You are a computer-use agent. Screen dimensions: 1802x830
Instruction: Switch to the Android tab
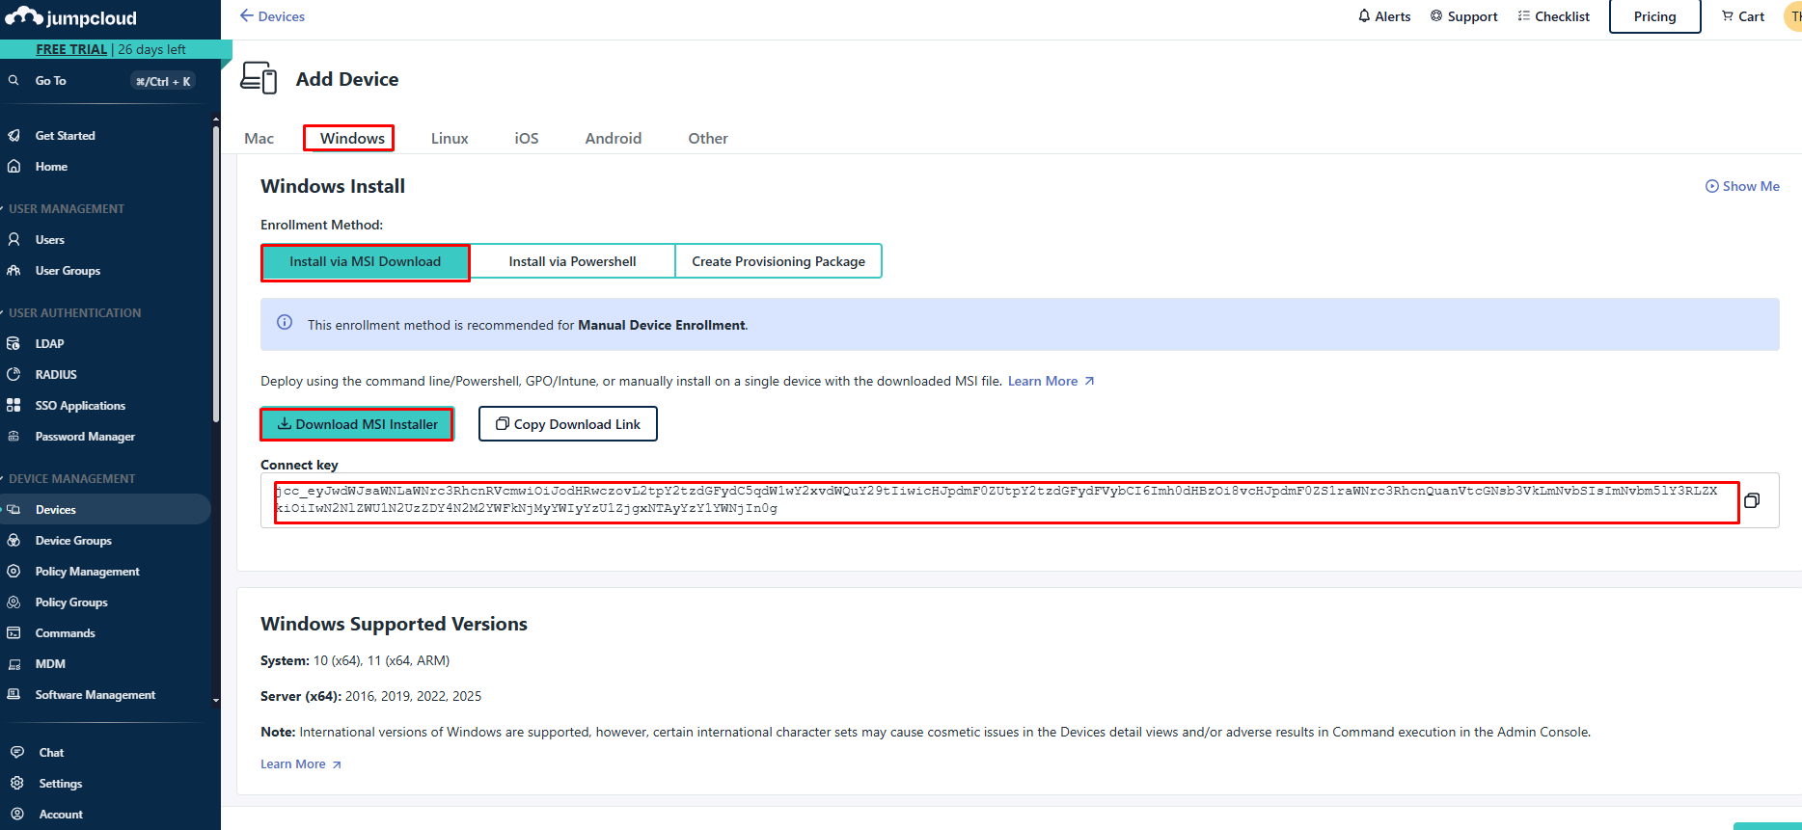(x=614, y=139)
